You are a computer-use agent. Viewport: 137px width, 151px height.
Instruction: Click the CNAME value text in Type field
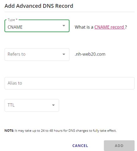(x=15, y=27)
